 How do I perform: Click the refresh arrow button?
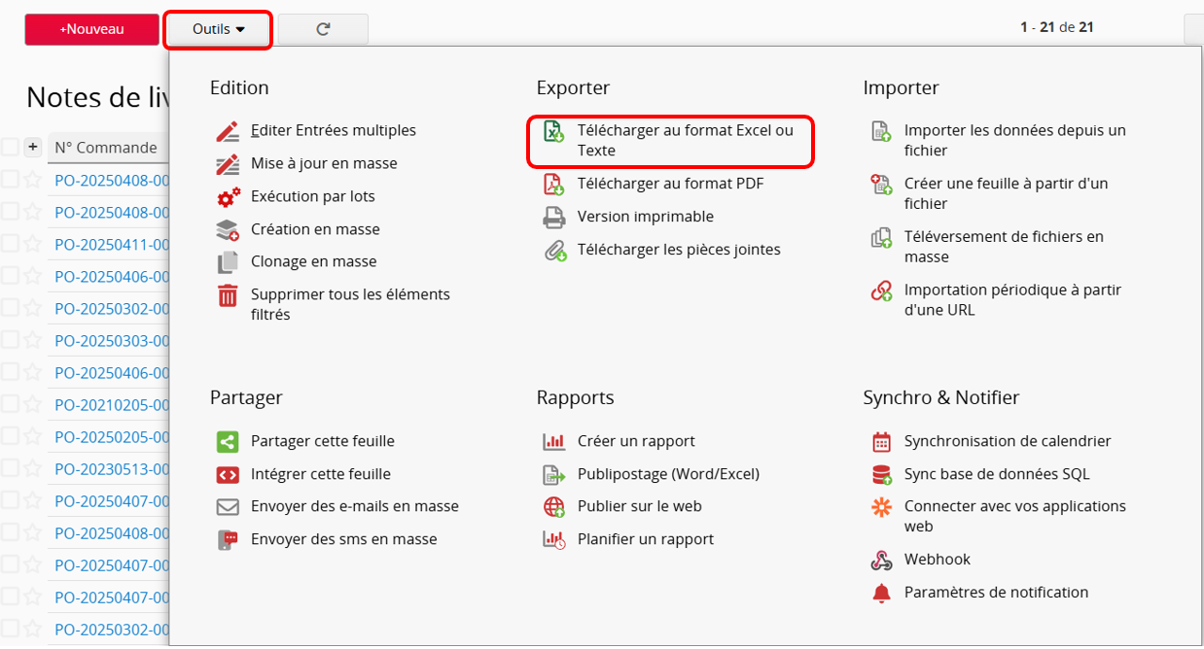click(x=323, y=29)
